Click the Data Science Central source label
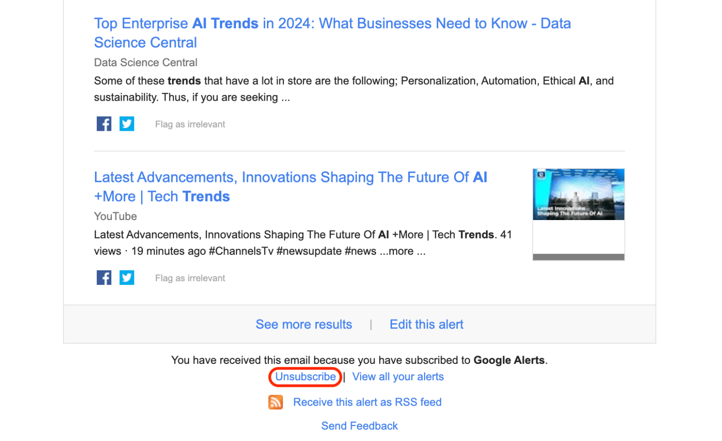This screenshot has width=722, height=441. 145,62
